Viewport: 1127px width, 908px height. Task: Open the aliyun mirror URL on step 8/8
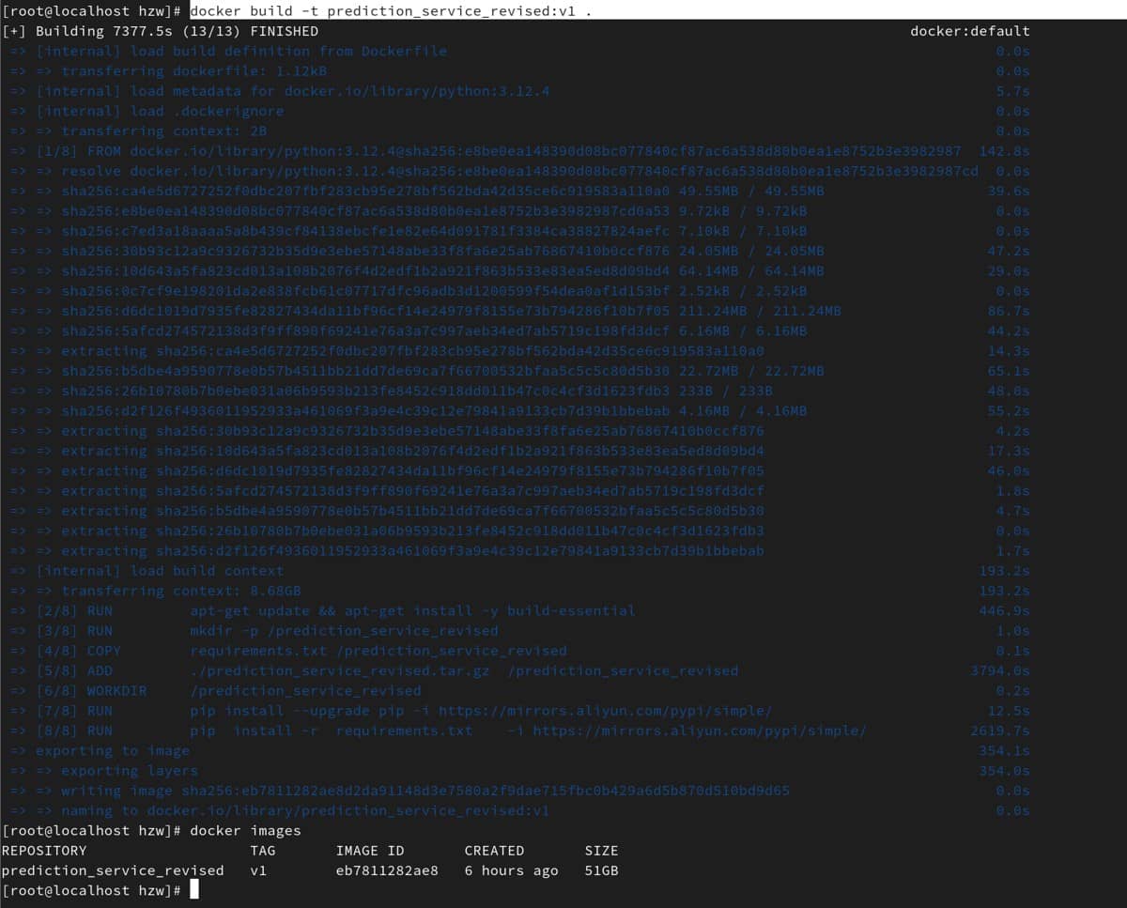700,731
